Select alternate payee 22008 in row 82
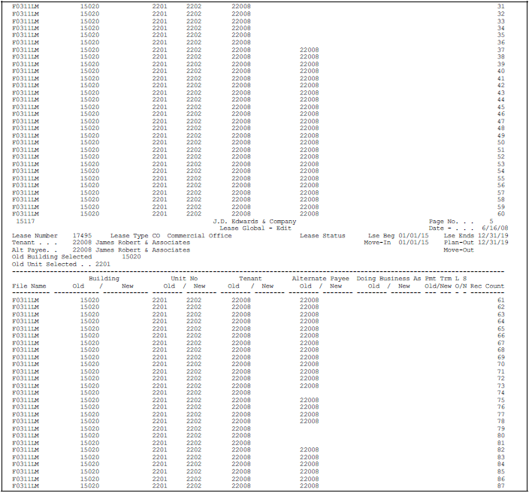This screenshot has width=529, height=493. 310,449
